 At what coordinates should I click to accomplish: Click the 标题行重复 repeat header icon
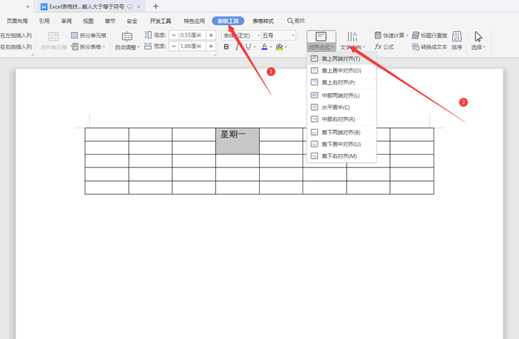coord(416,35)
